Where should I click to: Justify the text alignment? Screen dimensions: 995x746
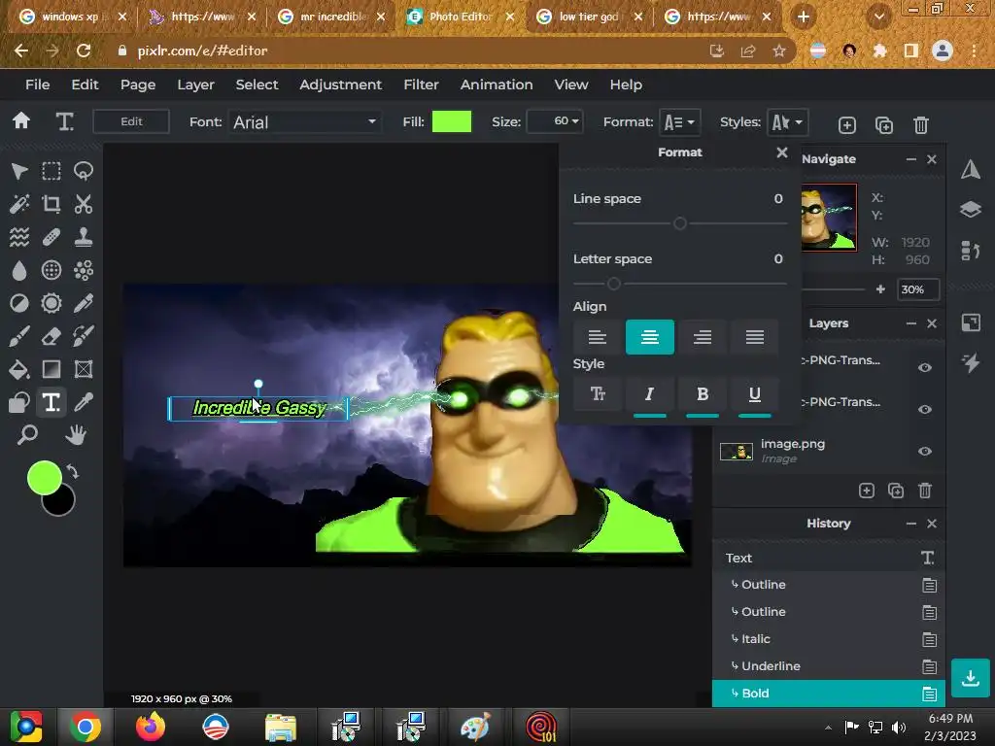point(754,337)
